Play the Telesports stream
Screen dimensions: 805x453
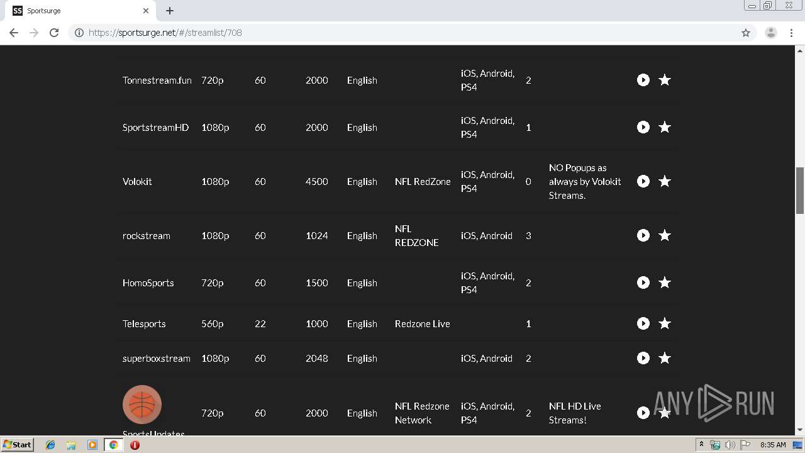643,323
